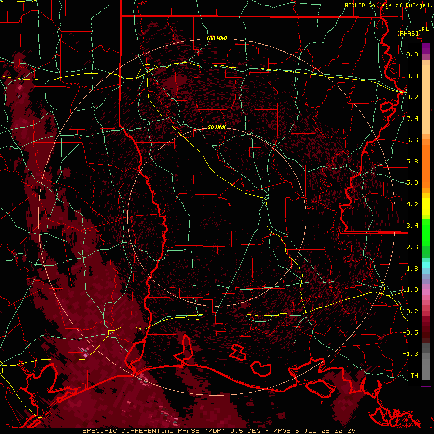
Task: Click the DKD legend title
Action: pyautogui.click(x=424, y=28)
